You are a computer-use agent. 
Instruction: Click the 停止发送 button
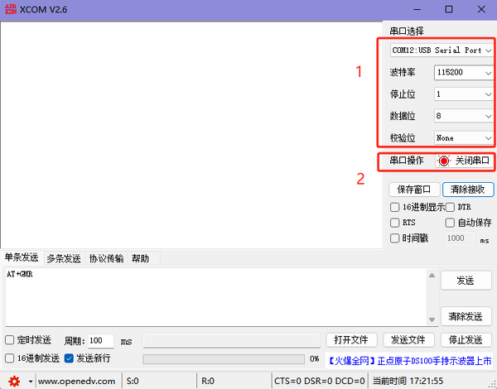466,340
